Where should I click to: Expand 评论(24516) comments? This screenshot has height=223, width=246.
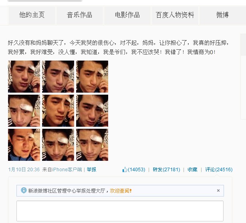(219, 170)
